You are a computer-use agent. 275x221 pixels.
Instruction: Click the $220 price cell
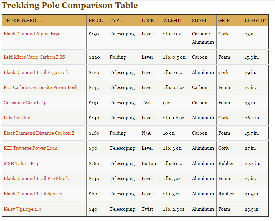(x=94, y=57)
